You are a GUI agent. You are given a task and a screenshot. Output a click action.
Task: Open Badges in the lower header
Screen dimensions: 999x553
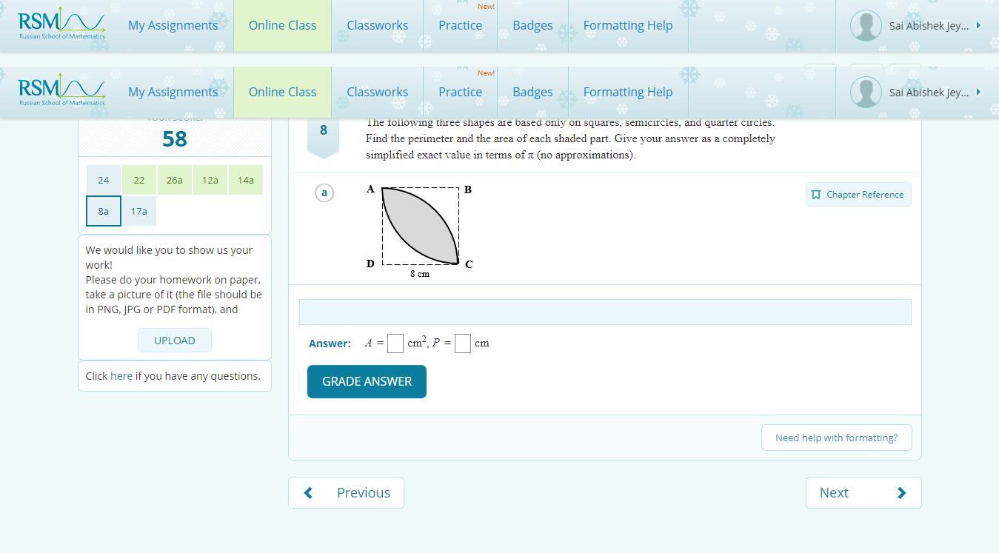point(532,92)
